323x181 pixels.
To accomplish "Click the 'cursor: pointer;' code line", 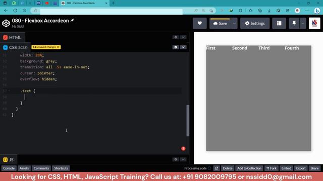I will 37,73.
